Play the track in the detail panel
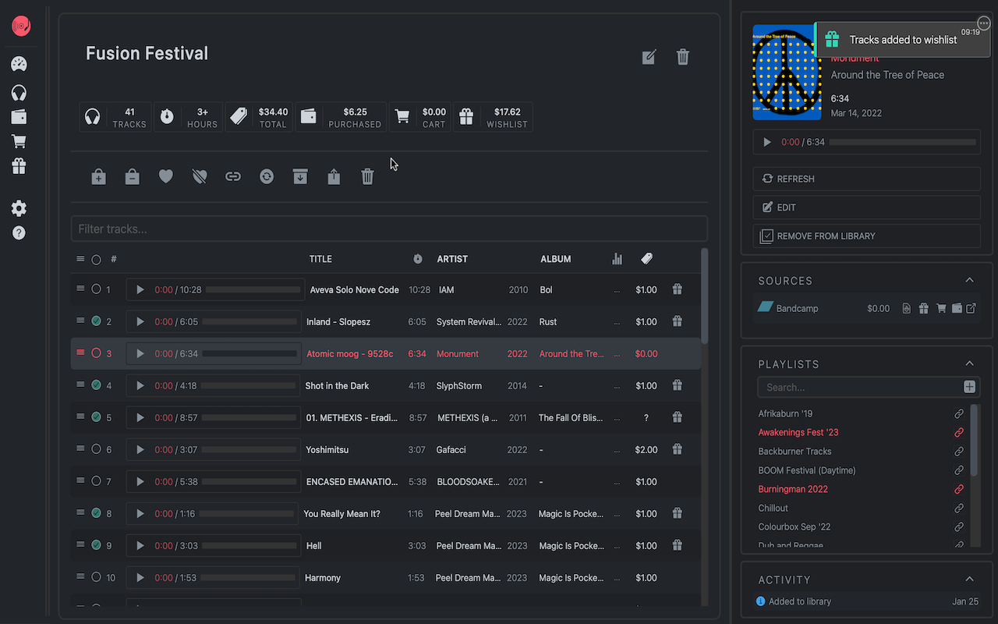998x624 pixels. [767, 143]
